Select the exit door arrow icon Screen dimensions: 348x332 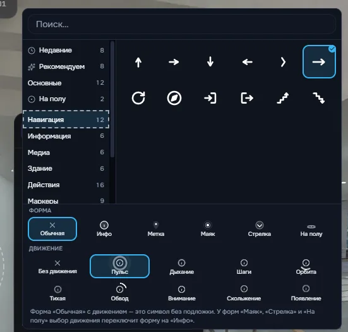tap(247, 98)
